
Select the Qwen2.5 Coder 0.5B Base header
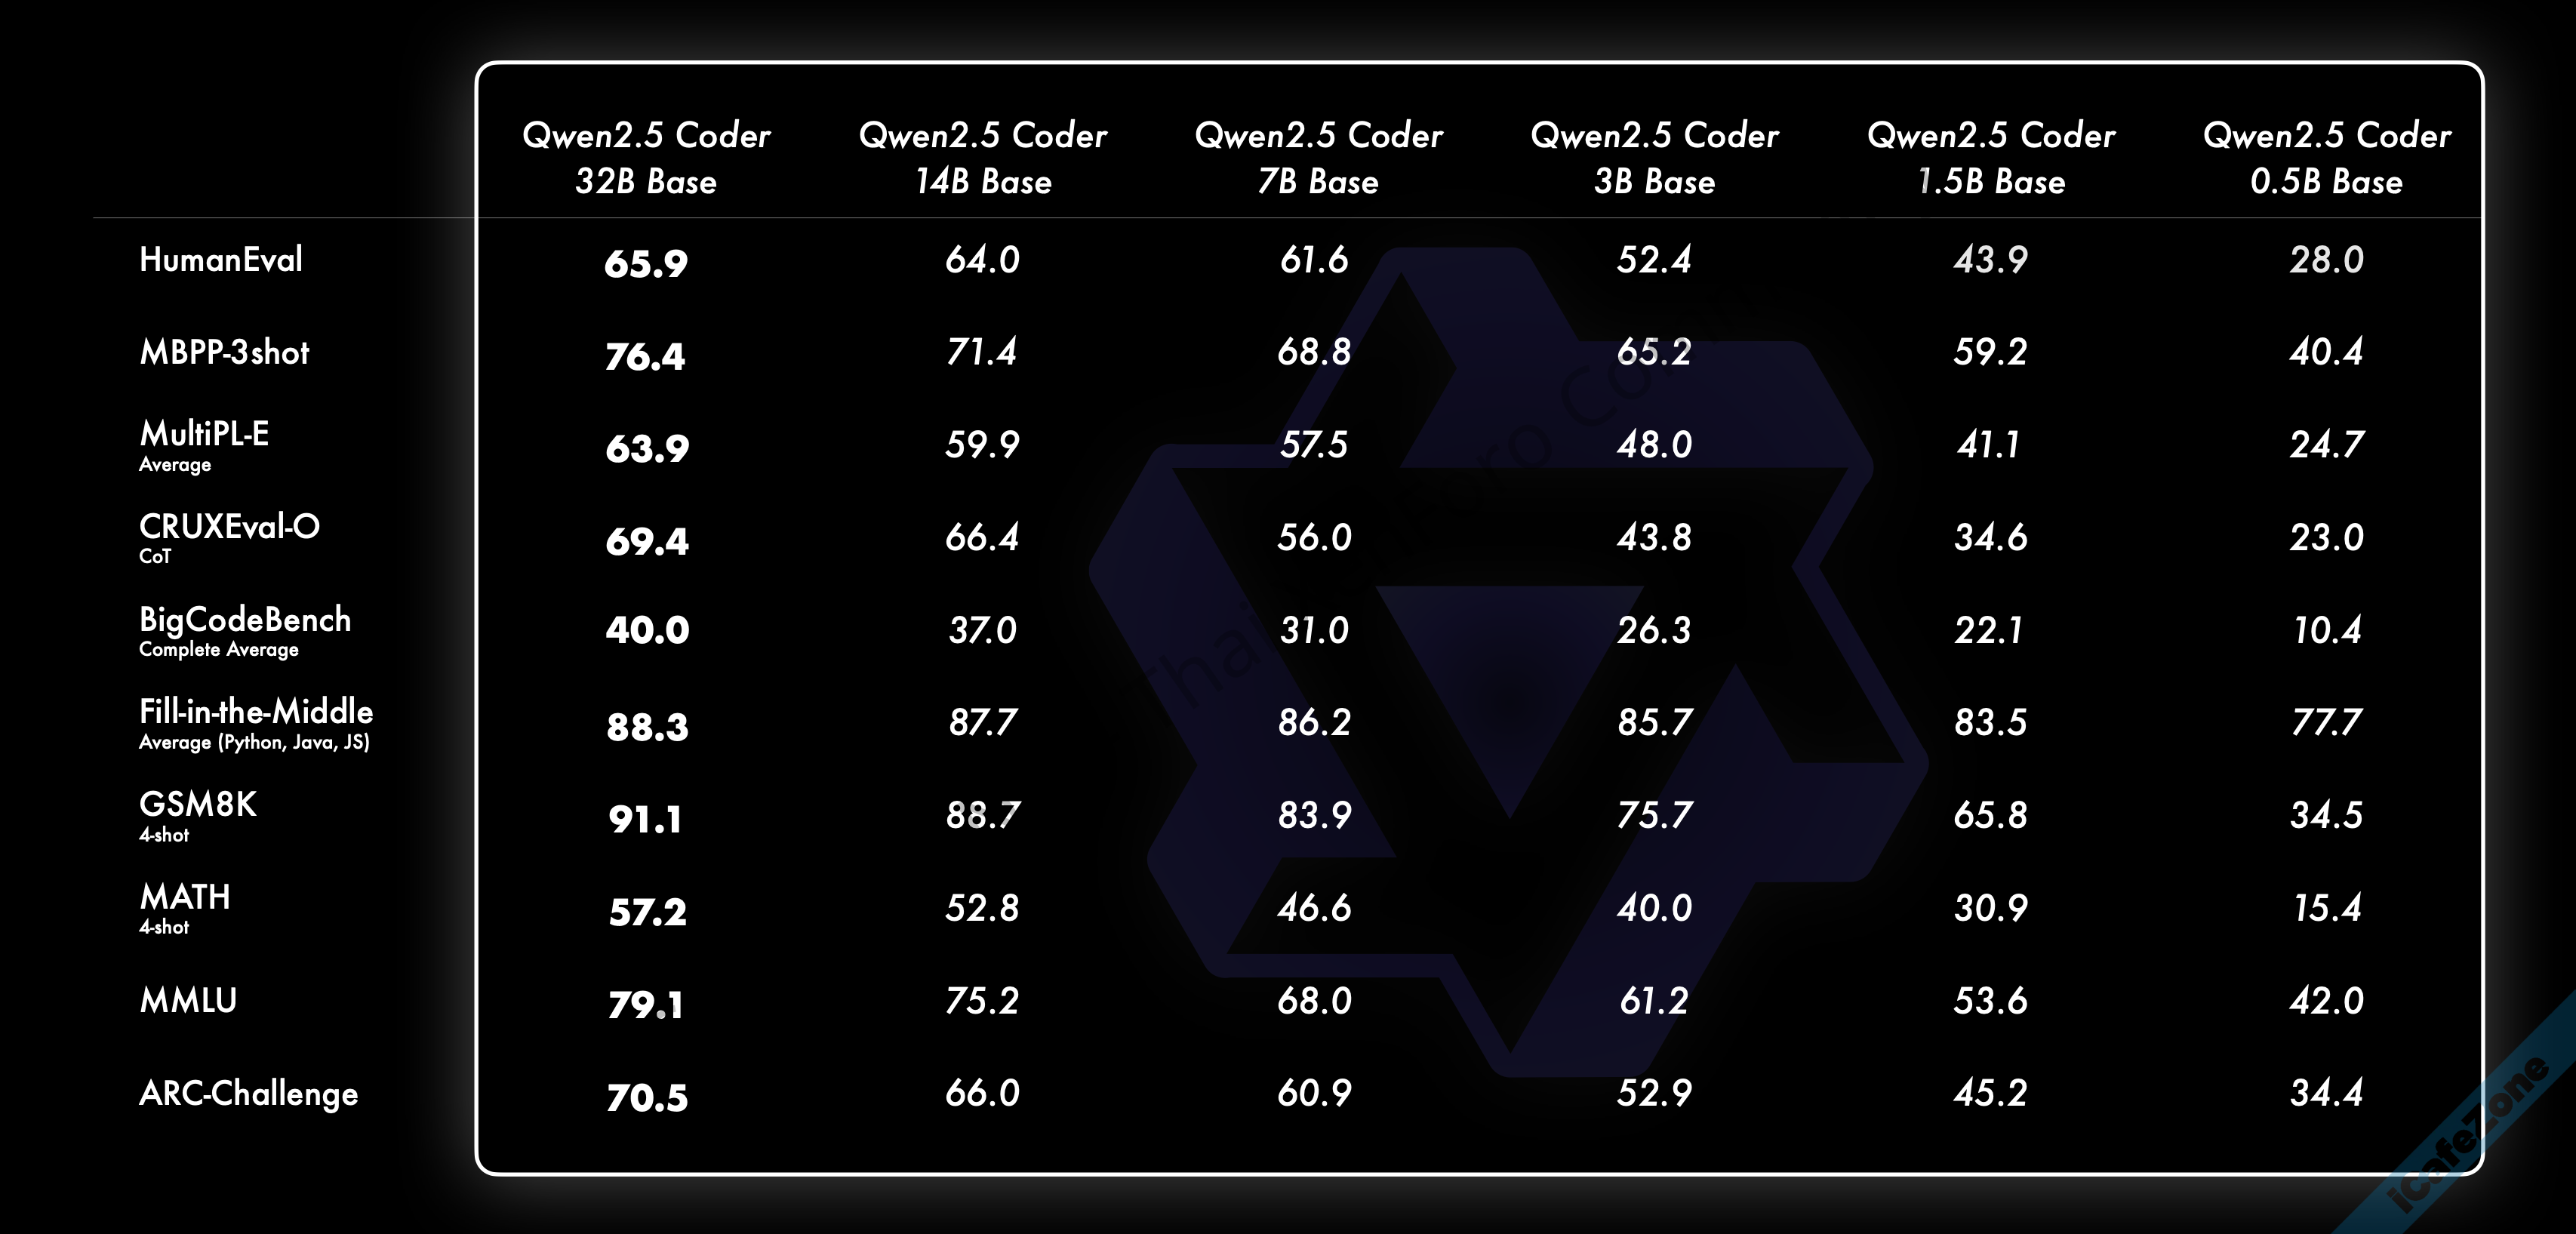click(x=2326, y=158)
